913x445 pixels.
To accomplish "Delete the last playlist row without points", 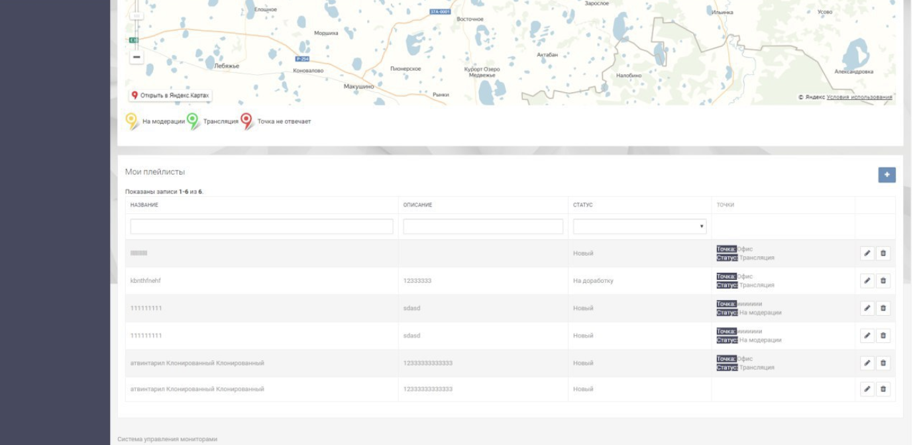I will point(883,389).
